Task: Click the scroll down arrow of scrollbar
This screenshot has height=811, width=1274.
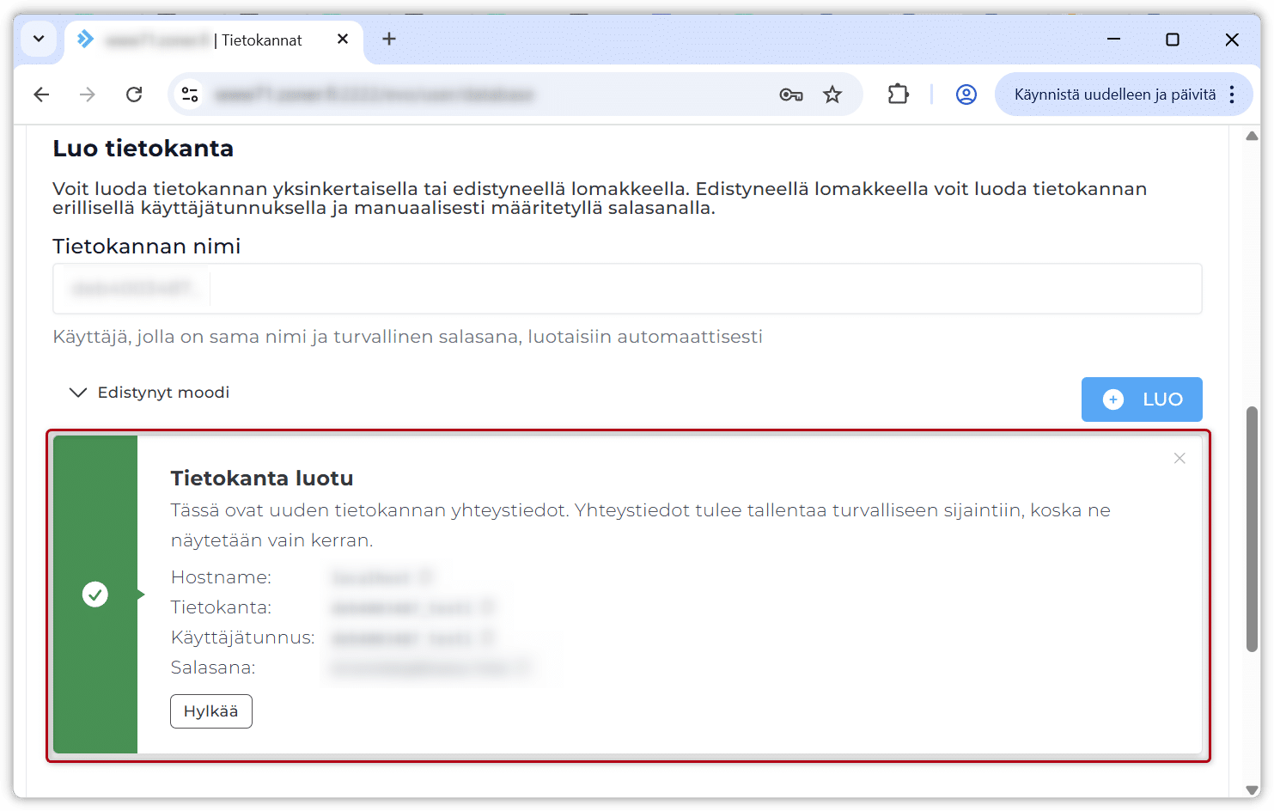Action: tap(1252, 790)
